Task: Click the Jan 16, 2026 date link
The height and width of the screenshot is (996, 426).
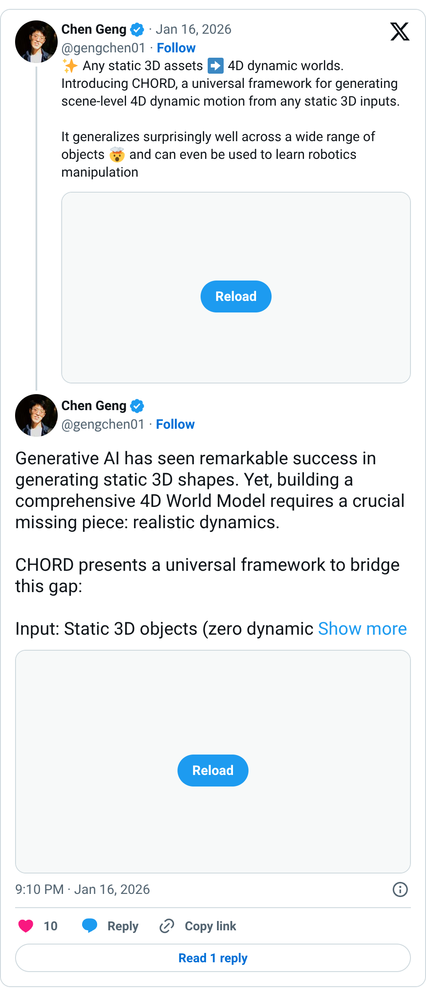Action: click(x=193, y=29)
